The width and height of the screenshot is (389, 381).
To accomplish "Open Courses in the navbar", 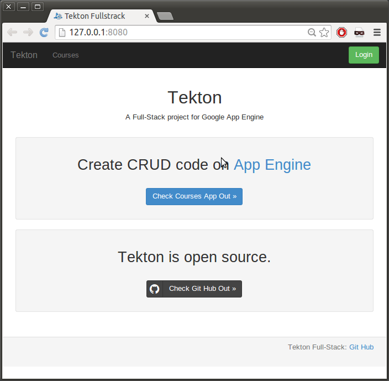I will point(66,55).
